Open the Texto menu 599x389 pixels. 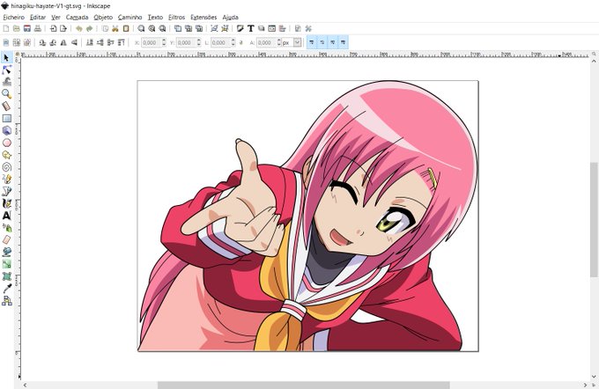(155, 18)
